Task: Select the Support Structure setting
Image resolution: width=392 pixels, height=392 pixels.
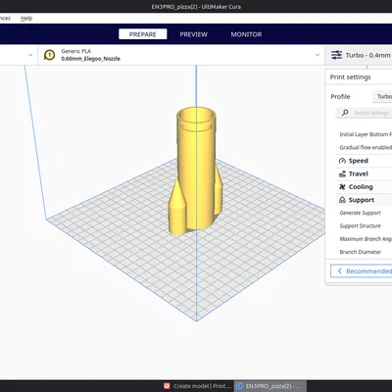Action: [x=360, y=226]
